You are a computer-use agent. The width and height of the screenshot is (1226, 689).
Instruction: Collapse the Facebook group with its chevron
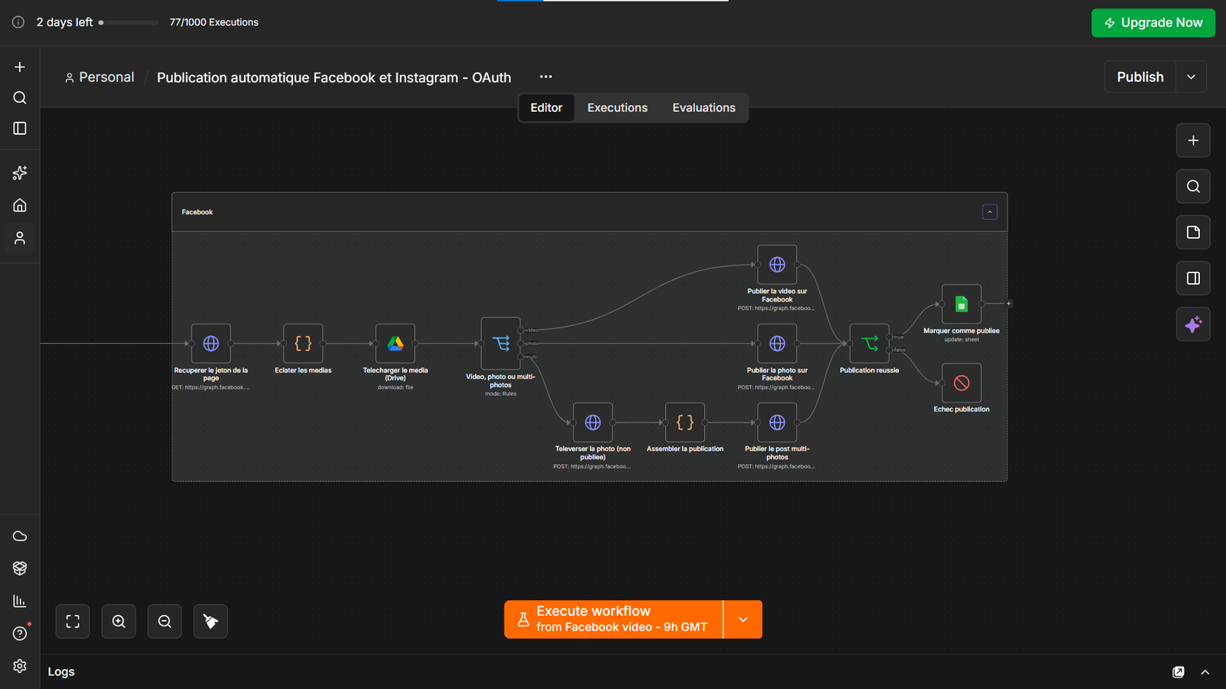(990, 212)
